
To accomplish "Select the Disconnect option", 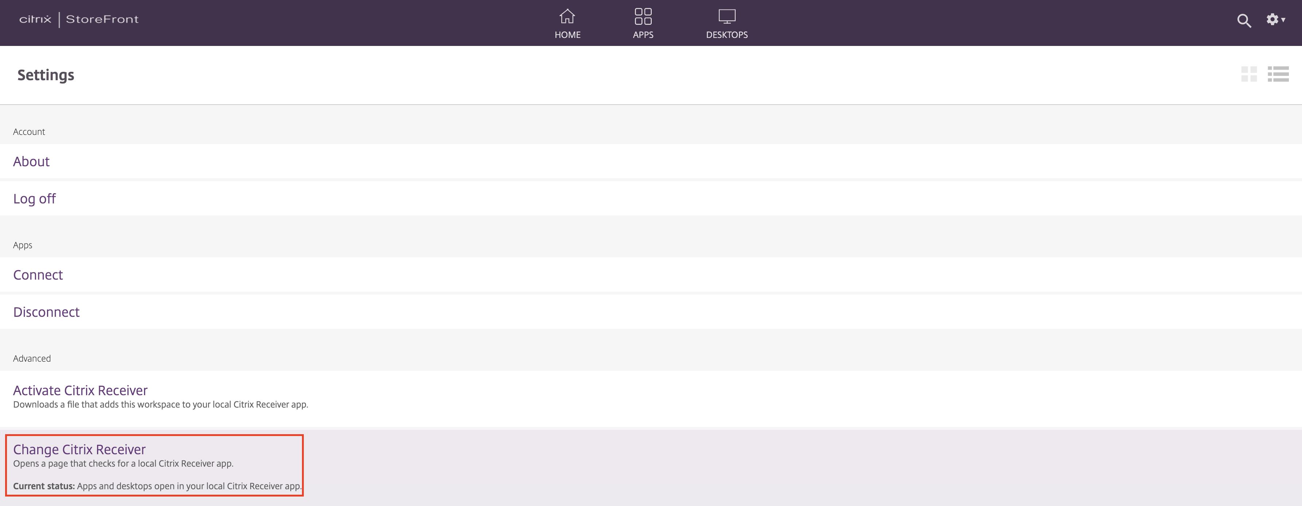I will (46, 312).
